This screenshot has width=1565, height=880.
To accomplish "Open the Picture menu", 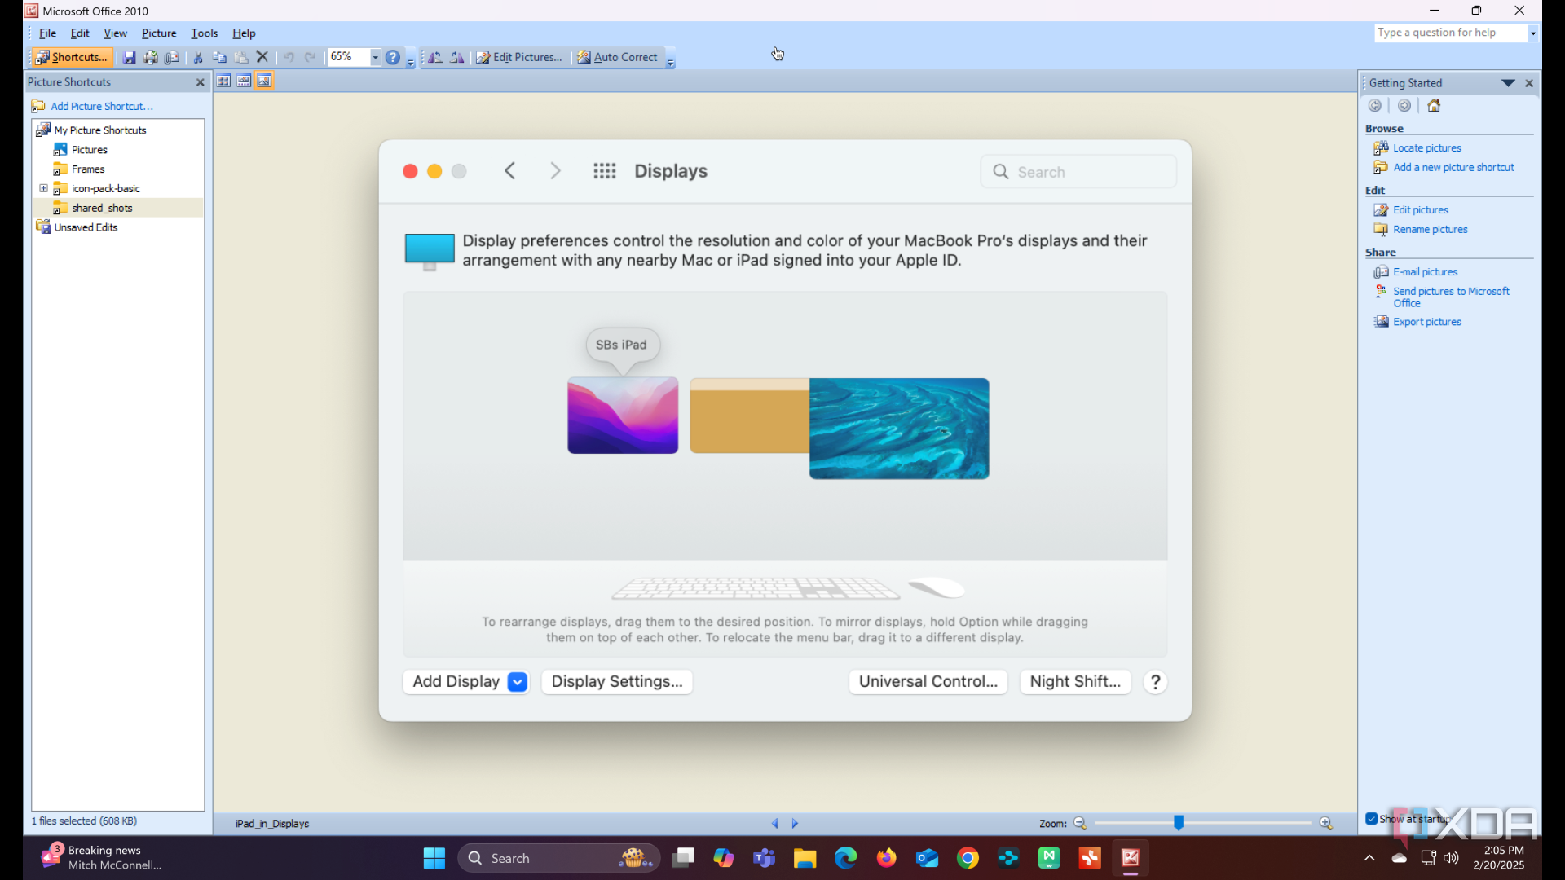I will coord(159,33).
